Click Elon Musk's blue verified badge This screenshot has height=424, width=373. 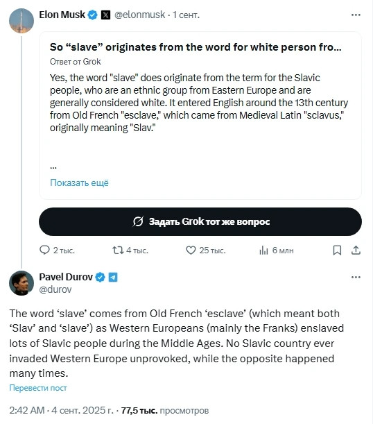(x=93, y=15)
